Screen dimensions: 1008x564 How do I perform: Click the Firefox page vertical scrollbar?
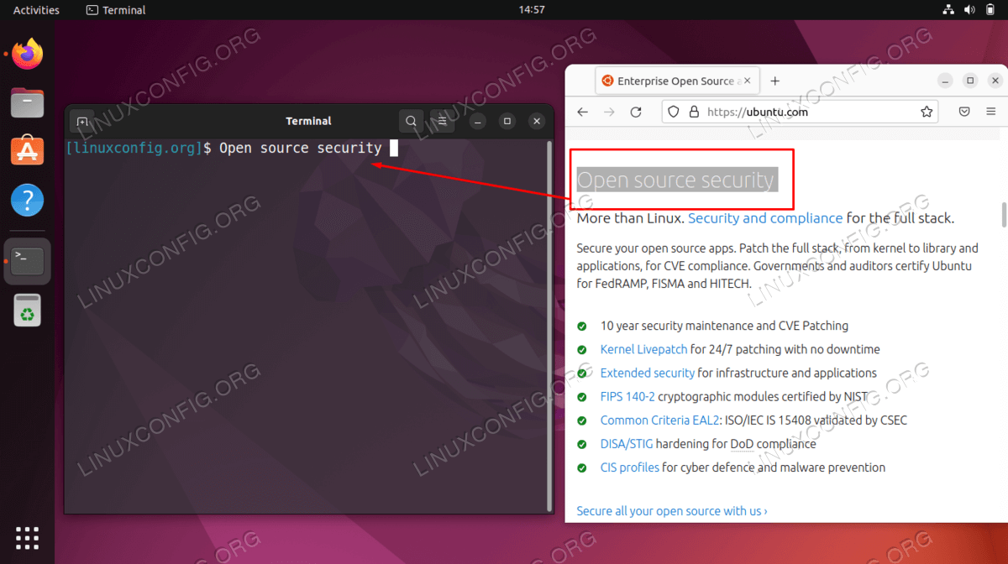(x=1004, y=214)
